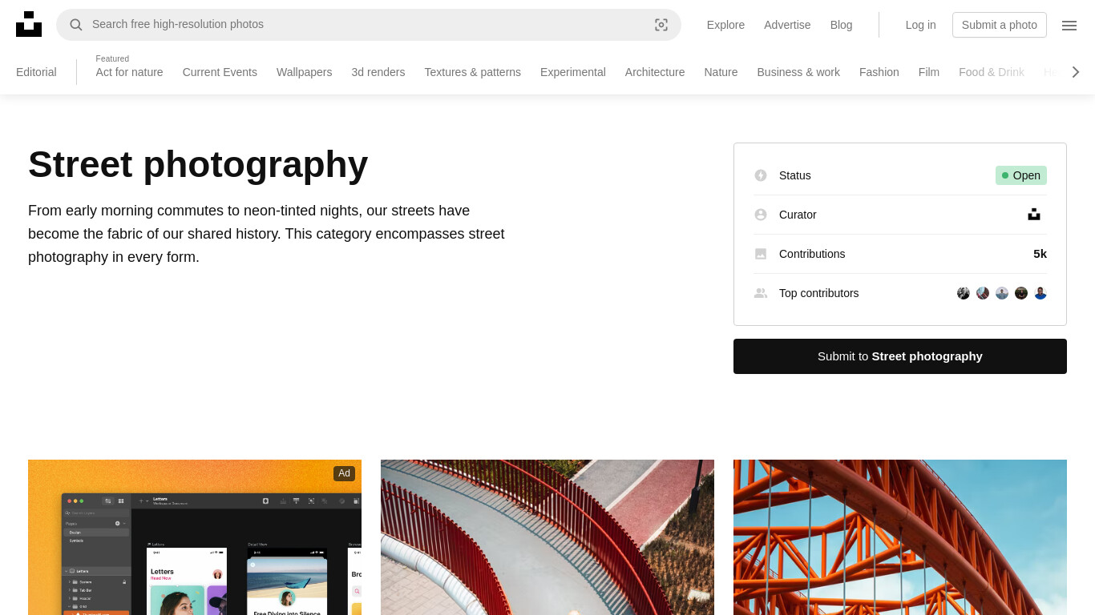Image resolution: width=1095 pixels, height=615 pixels.
Task: Select the 3d renders category
Action: [378, 72]
